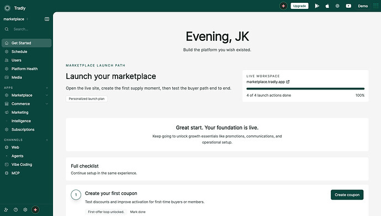The height and width of the screenshot is (216, 381).
Task: Click the sparkle AI icon in top bar
Action: point(283,6)
